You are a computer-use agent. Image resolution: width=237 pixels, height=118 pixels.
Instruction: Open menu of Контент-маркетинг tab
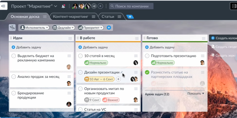(93, 17)
